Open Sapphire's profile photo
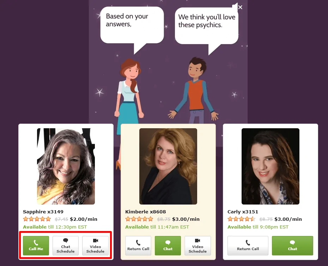Viewport: 328px width, 266px height. (x=66, y=166)
